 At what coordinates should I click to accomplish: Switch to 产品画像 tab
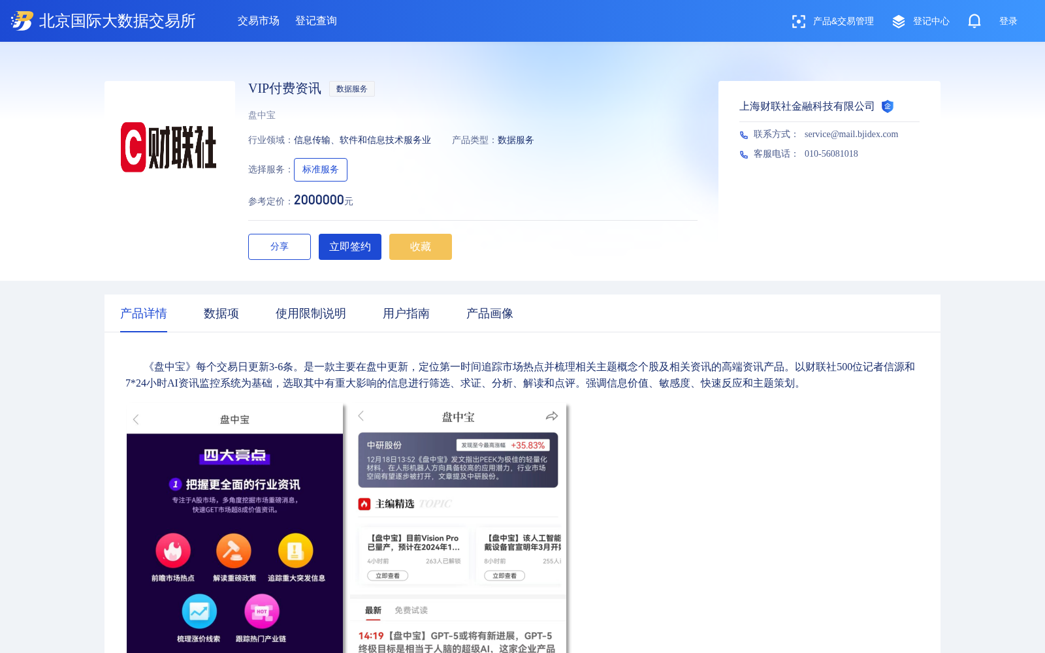490,313
